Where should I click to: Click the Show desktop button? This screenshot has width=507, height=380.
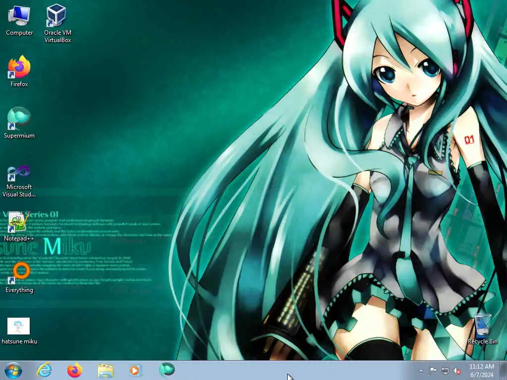point(504,370)
